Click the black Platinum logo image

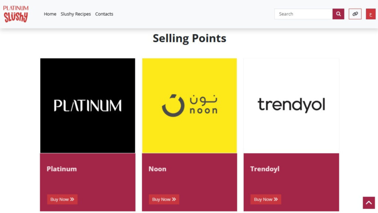87,106
